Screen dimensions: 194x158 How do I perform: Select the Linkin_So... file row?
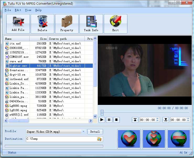(48, 83)
